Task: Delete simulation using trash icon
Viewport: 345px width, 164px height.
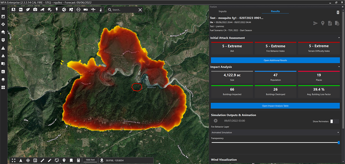Action: (338, 12)
